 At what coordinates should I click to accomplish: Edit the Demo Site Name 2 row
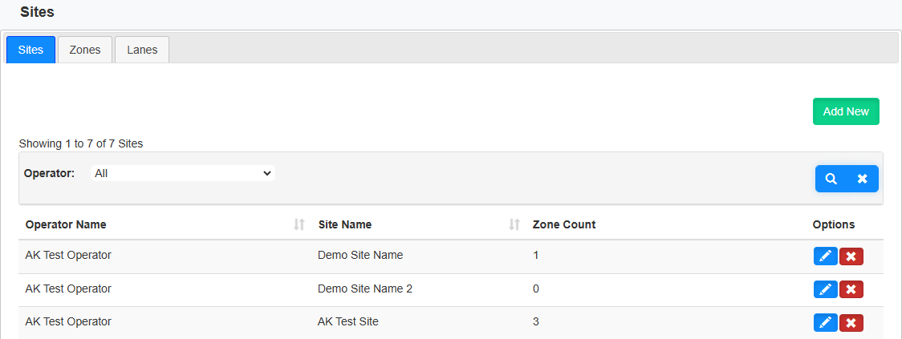[x=826, y=289]
